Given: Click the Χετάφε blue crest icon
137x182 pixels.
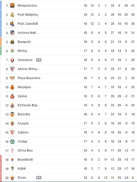Looking at the screenshot, I should coord(12,142).
